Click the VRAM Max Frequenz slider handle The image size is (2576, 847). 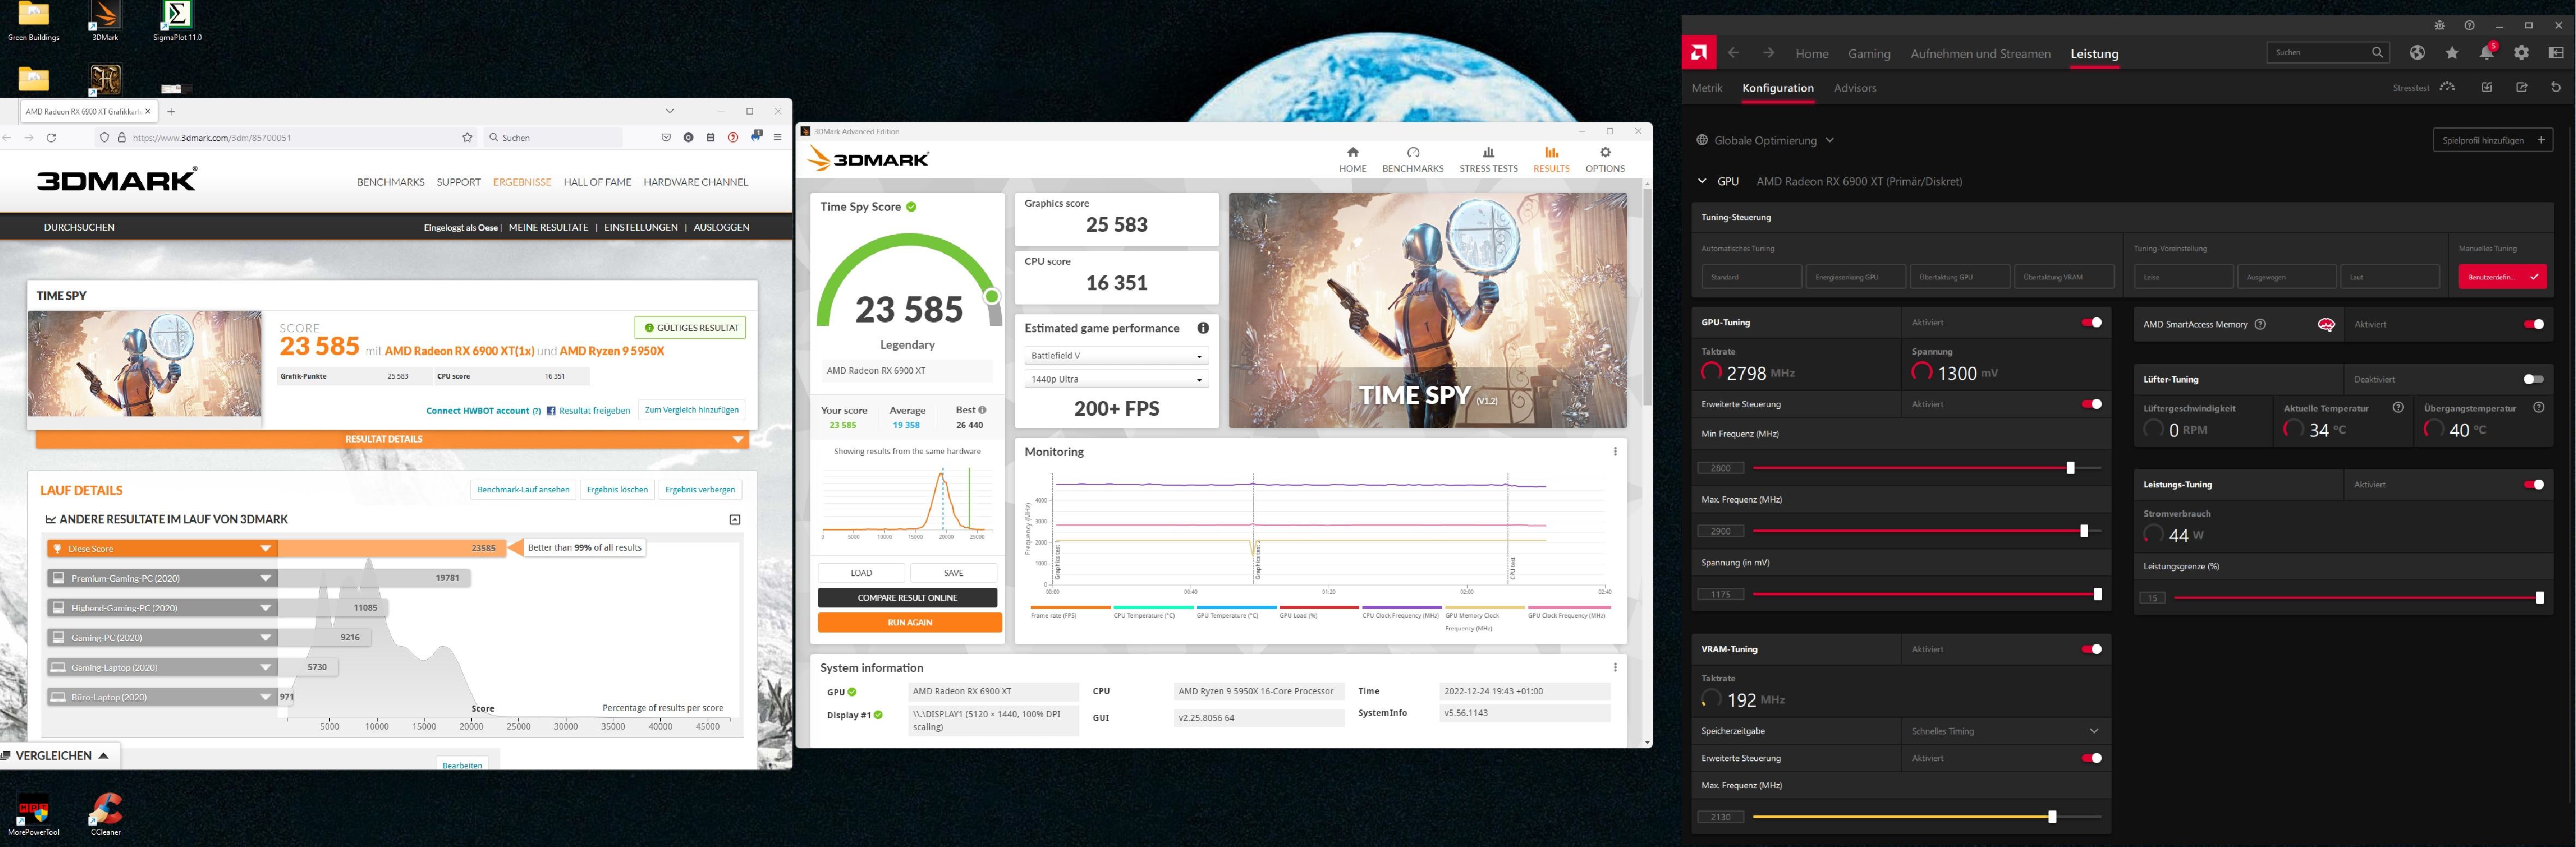pos(2052,817)
